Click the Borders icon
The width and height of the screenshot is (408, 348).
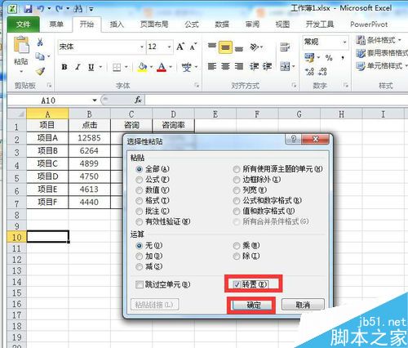click(x=117, y=67)
